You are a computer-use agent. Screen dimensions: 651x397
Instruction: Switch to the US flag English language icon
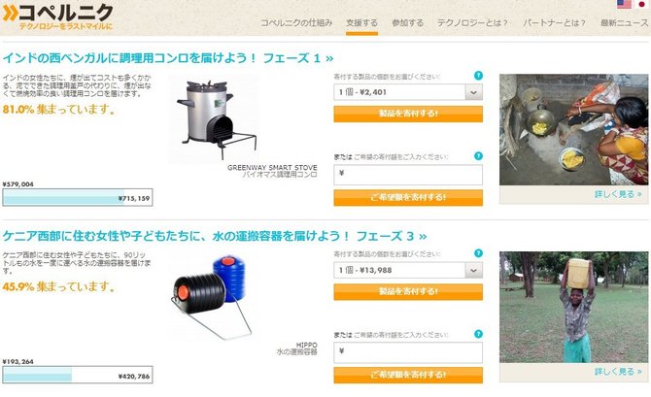pos(624,4)
